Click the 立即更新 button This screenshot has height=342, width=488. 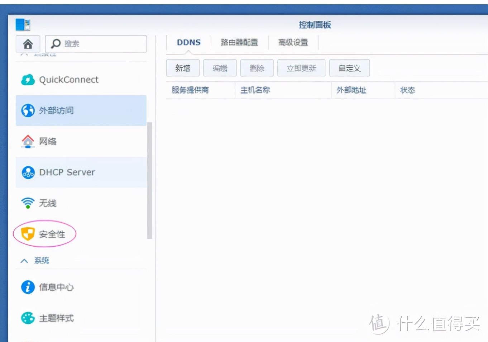(301, 68)
